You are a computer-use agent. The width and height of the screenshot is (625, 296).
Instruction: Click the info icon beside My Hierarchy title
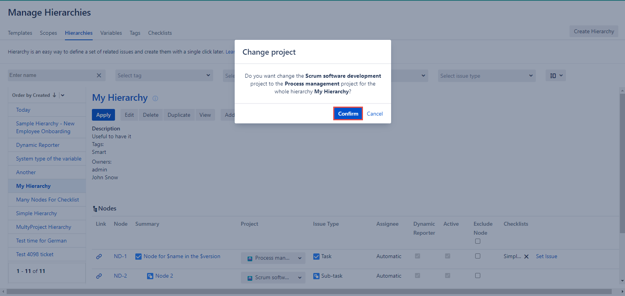click(x=155, y=98)
